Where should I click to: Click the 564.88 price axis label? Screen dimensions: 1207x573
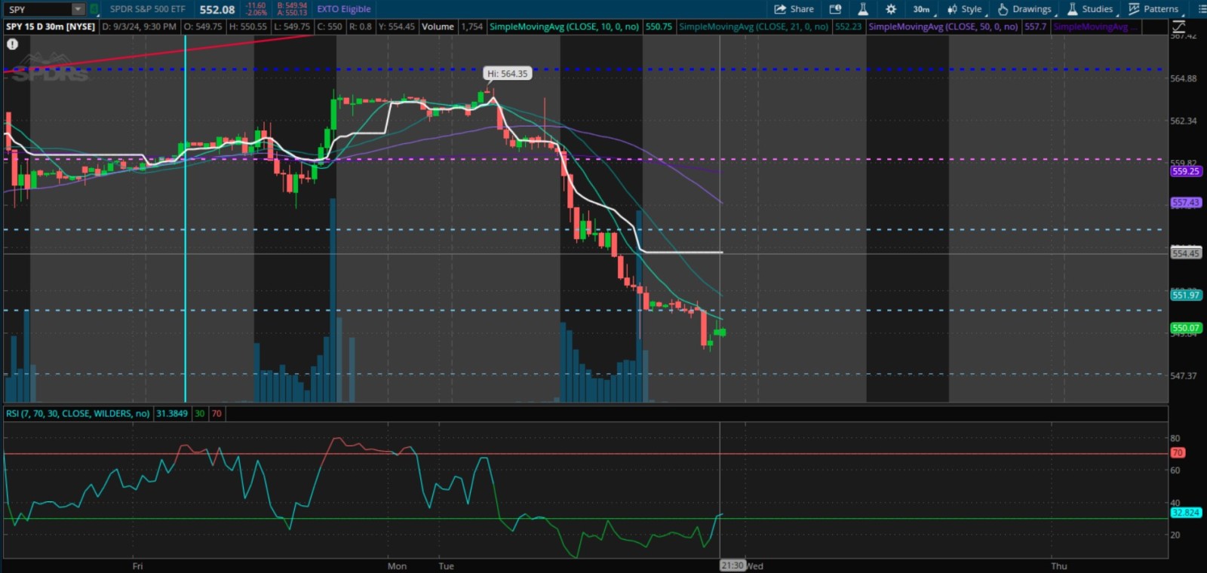coord(1183,78)
